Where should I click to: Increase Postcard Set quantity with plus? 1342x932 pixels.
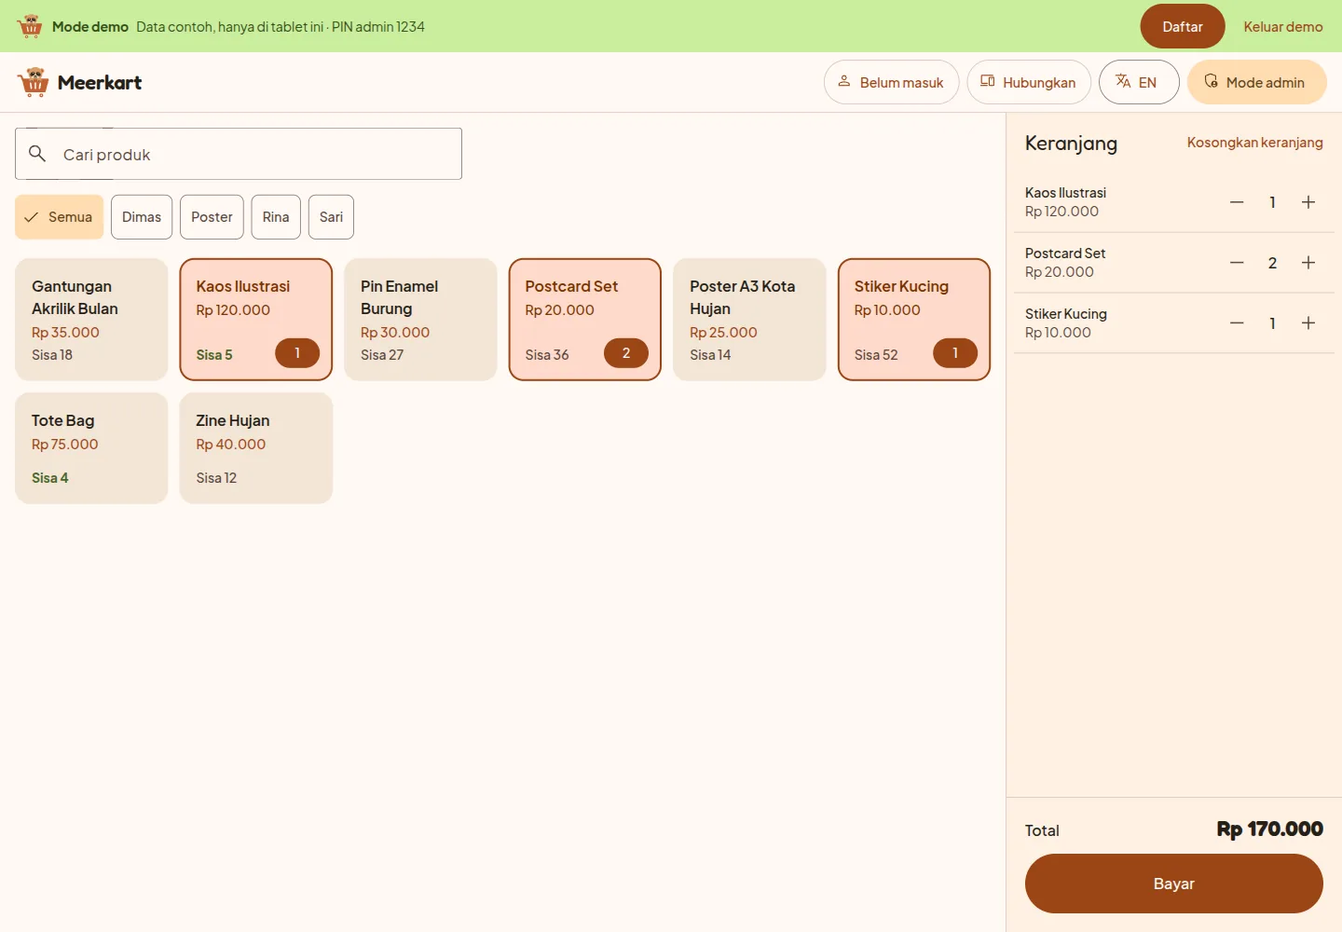pyautogui.click(x=1308, y=263)
